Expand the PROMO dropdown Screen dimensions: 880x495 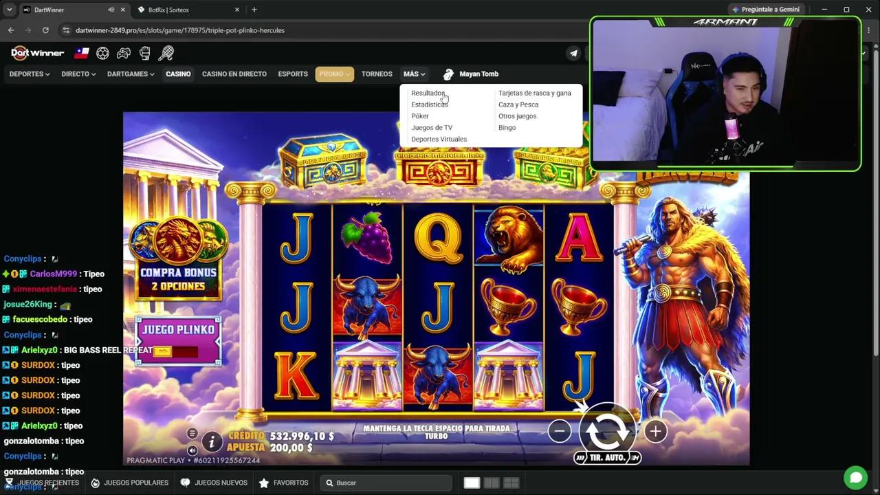pyautogui.click(x=335, y=74)
